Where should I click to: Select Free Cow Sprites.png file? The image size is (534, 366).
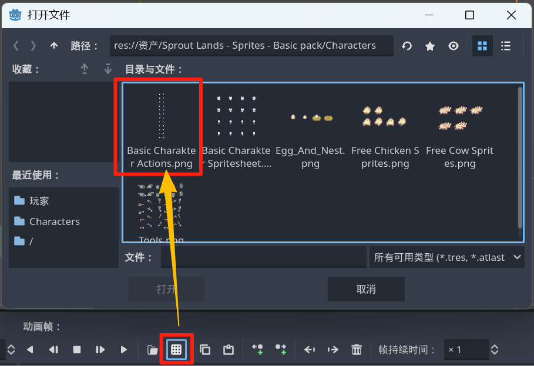tap(460, 130)
